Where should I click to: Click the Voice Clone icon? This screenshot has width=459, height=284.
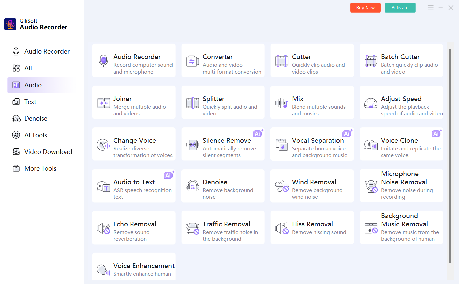[371, 145]
